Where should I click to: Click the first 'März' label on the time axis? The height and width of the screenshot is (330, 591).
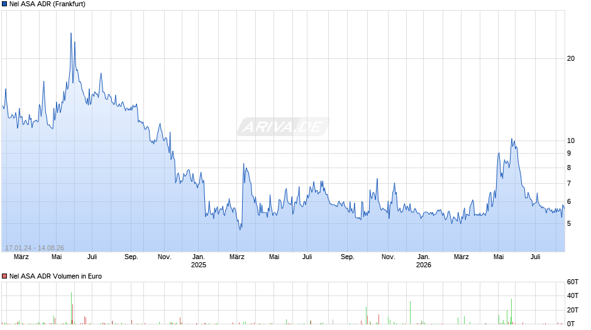coord(21,257)
